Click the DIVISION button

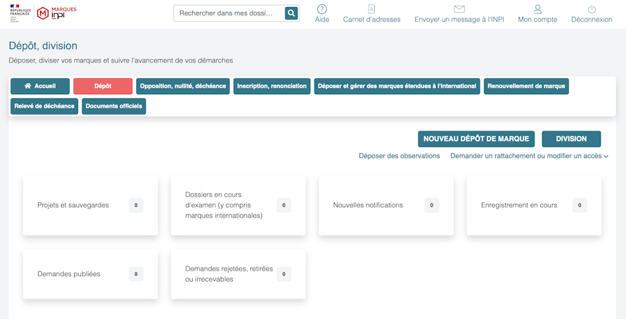click(x=571, y=138)
